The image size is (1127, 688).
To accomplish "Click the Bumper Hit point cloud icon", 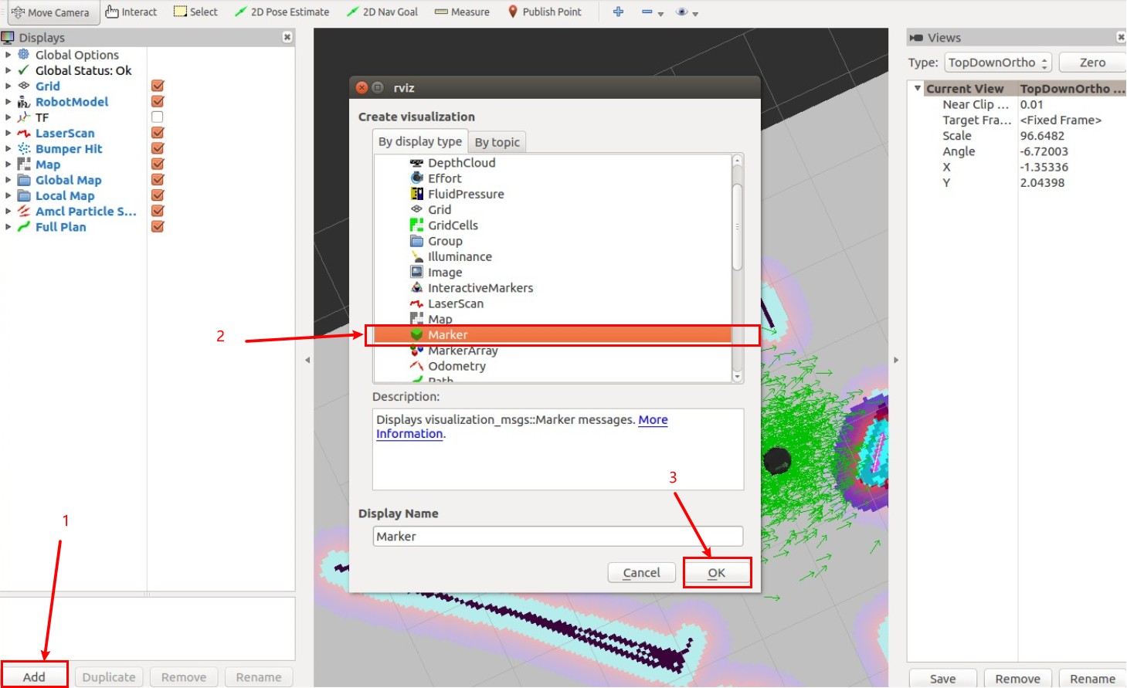I will point(24,148).
